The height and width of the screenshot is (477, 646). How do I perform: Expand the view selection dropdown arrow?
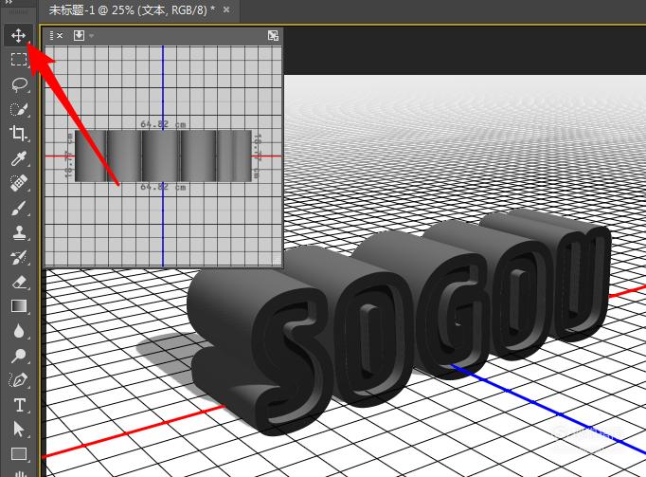coord(91,36)
